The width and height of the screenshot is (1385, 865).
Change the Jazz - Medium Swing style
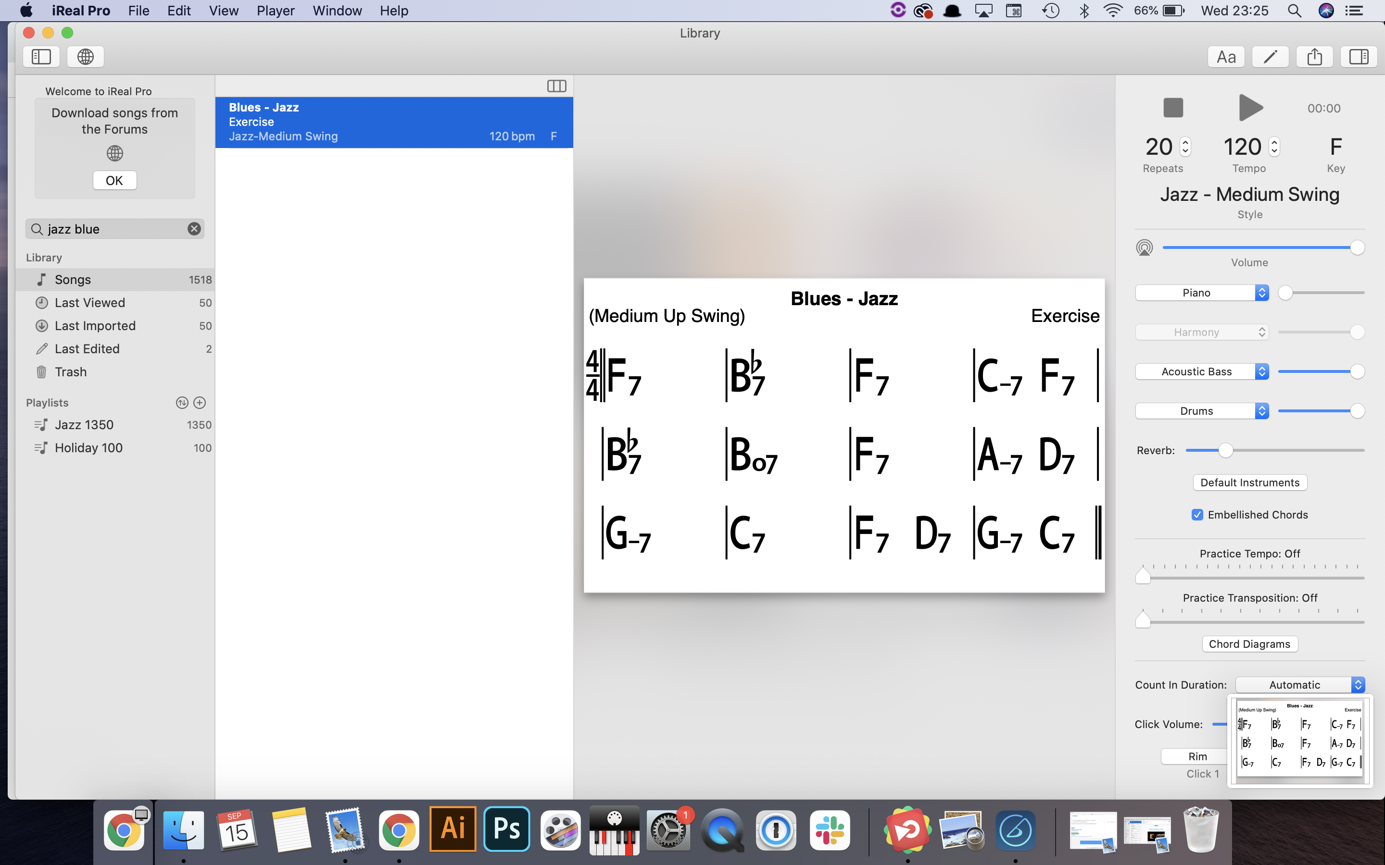coord(1250,195)
